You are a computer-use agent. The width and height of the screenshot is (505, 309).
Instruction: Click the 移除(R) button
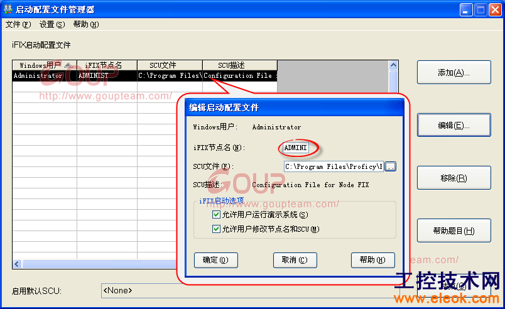coord(453,178)
